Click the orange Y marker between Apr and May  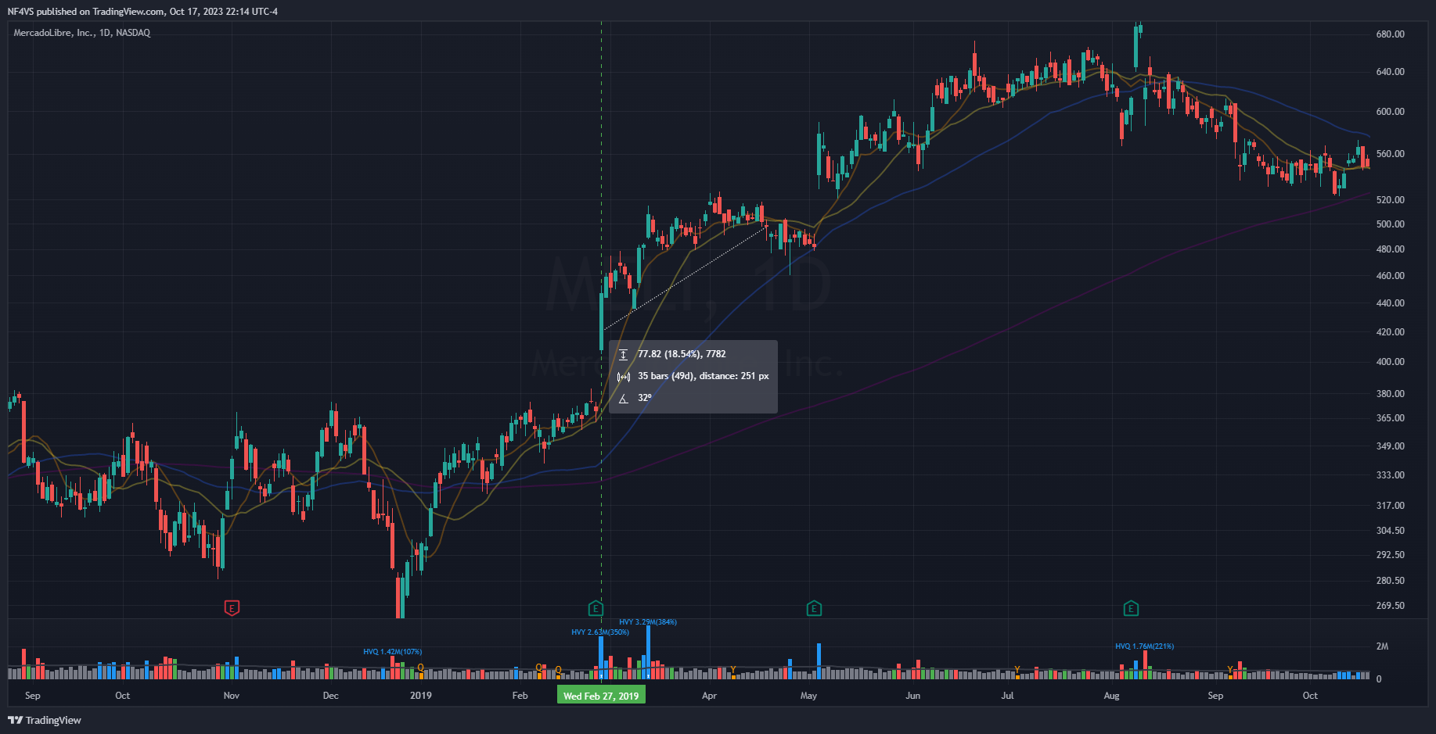(732, 669)
